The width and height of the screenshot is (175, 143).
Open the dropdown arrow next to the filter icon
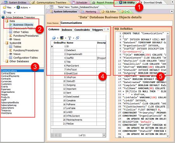tap(73, 38)
